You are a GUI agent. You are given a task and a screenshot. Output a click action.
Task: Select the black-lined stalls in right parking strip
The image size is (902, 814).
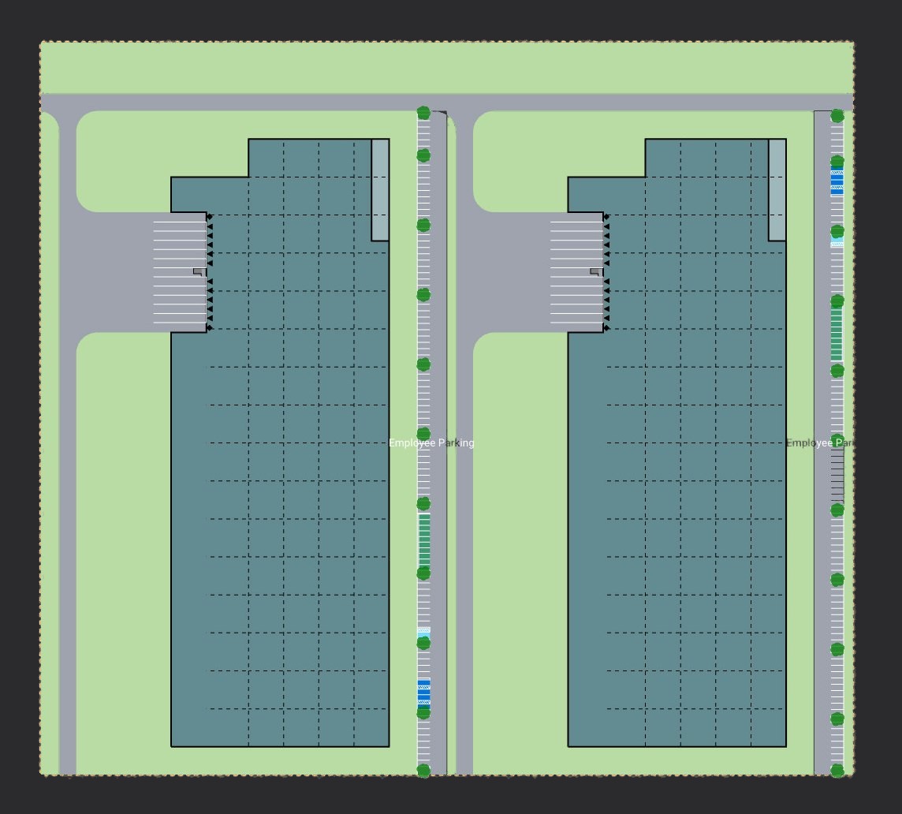pos(837,476)
